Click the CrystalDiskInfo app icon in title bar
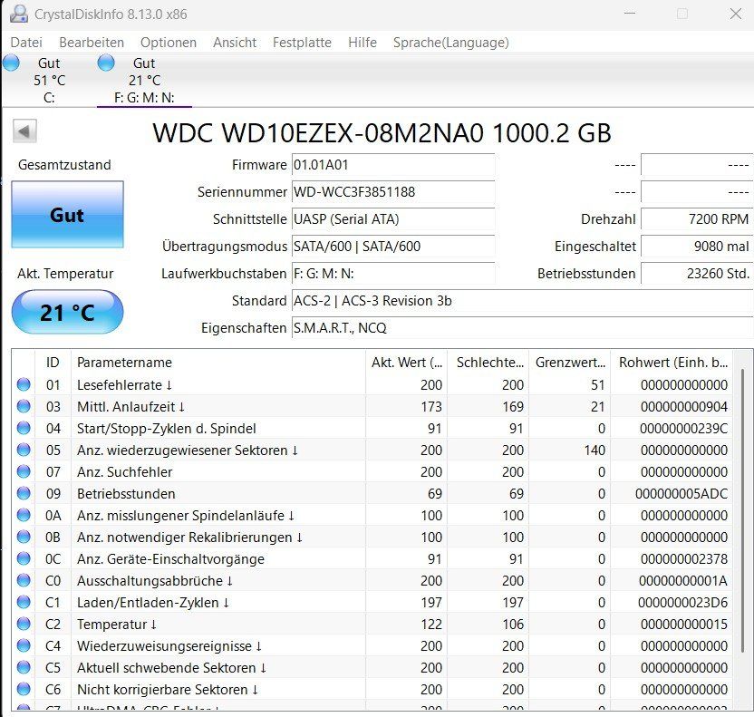The image size is (754, 717). 18,14
